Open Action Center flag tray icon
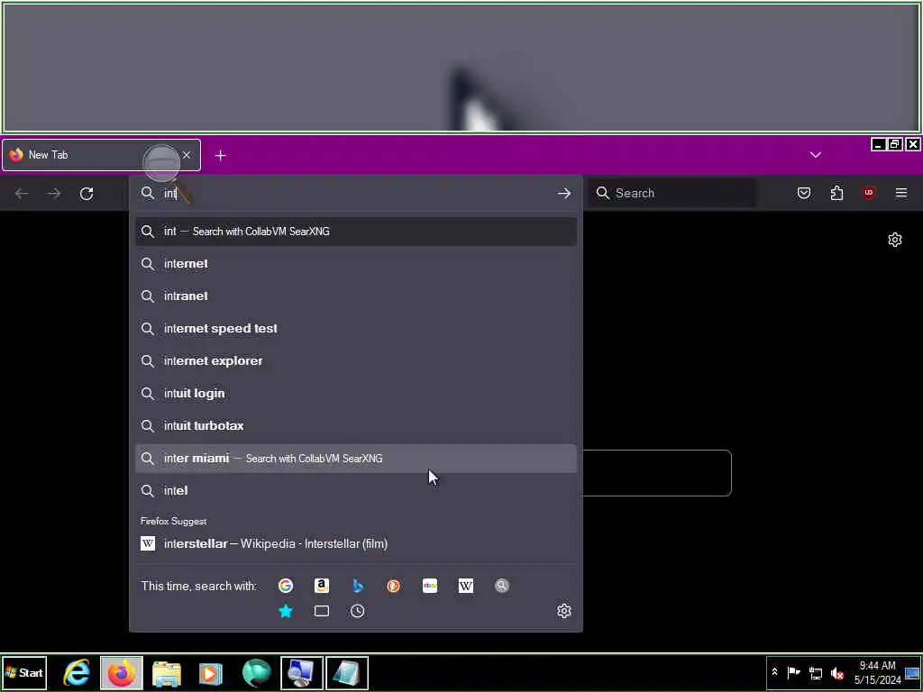Image resolution: width=923 pixels, height=692 pixels. tap(793, 672)
